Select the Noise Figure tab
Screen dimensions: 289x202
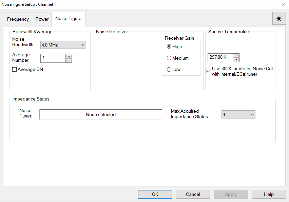[68, 19]
